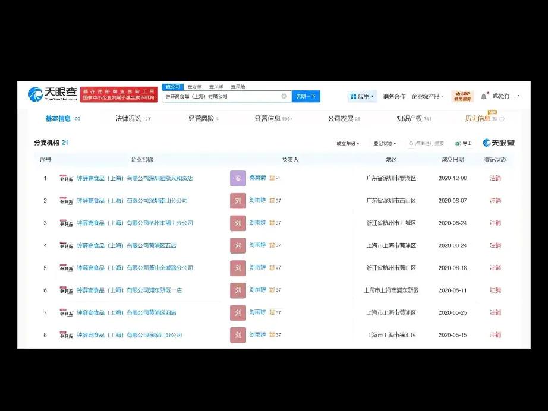Open the 黄浦区五店 company link in row 4
This screenshot has width=548, height=411.
click(x=127, y=245)
